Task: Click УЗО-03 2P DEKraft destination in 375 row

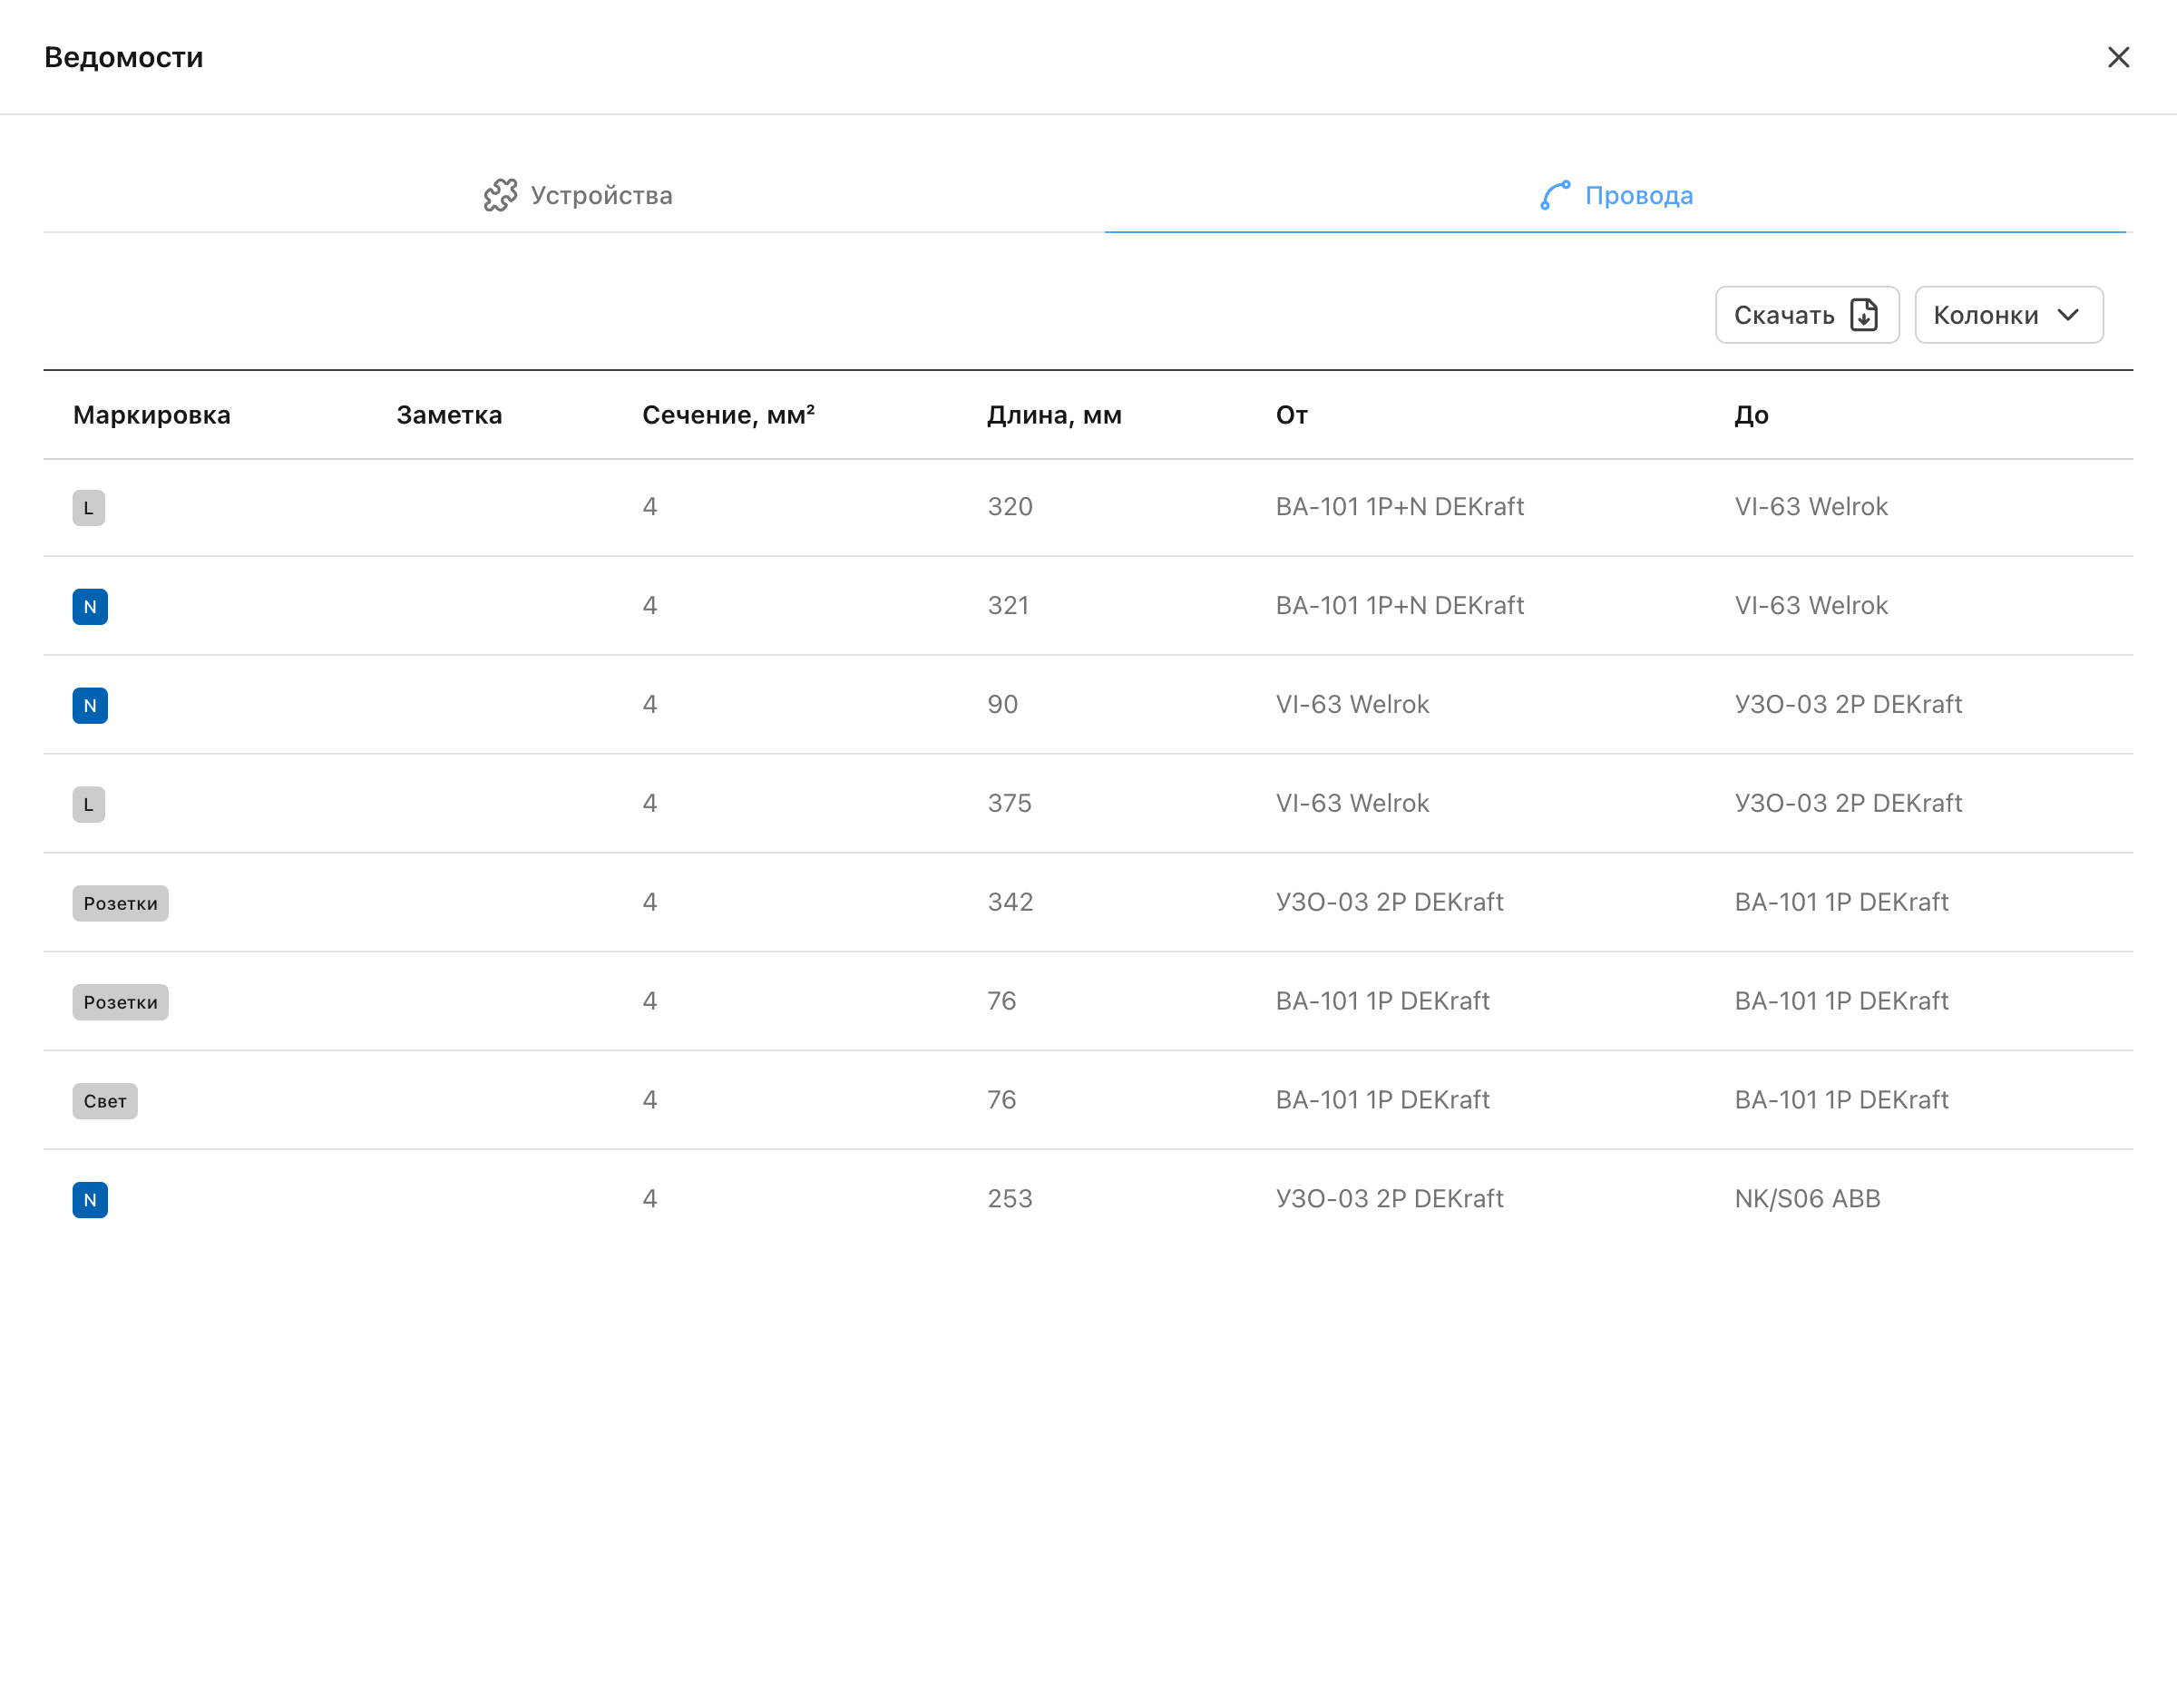Action: (x=1848, y=804)
